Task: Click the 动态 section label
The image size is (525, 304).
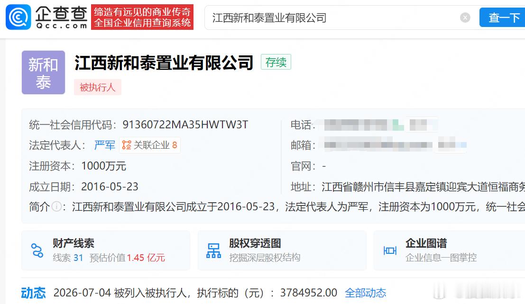Action: (33, 293)
